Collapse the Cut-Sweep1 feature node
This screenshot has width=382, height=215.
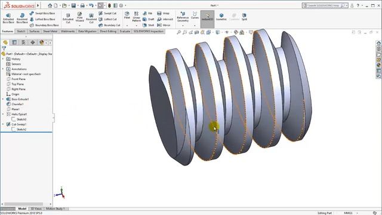(3, 124)
